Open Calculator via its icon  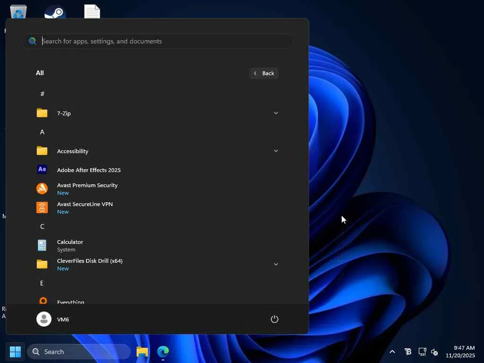point(42,245)
